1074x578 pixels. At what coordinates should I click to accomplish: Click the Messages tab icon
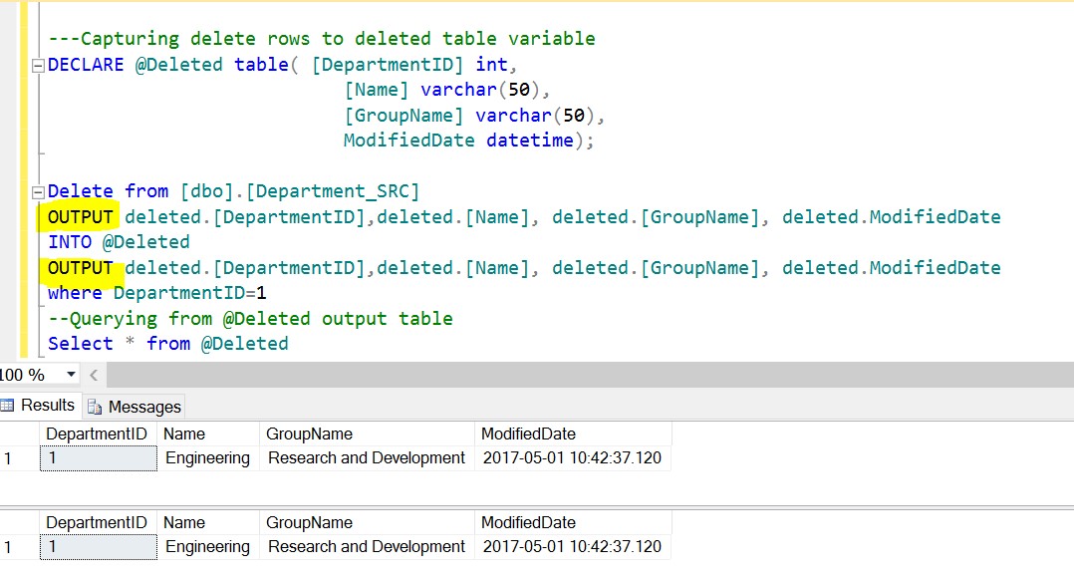coord(96,407)
